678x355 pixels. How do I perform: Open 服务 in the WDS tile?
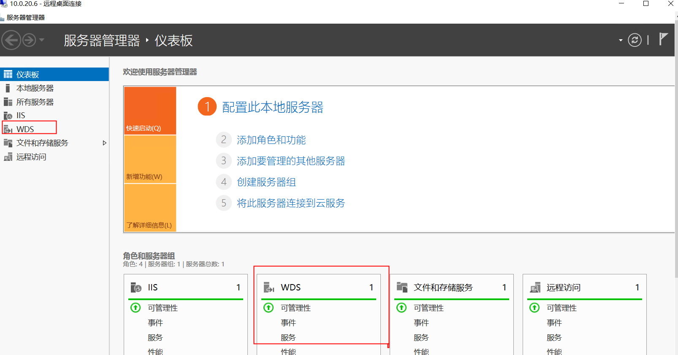pyautogui.click(x=288, y=338)
